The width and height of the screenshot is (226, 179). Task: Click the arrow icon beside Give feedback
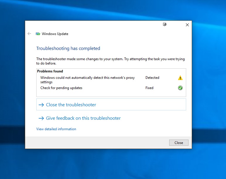(41, 118)
